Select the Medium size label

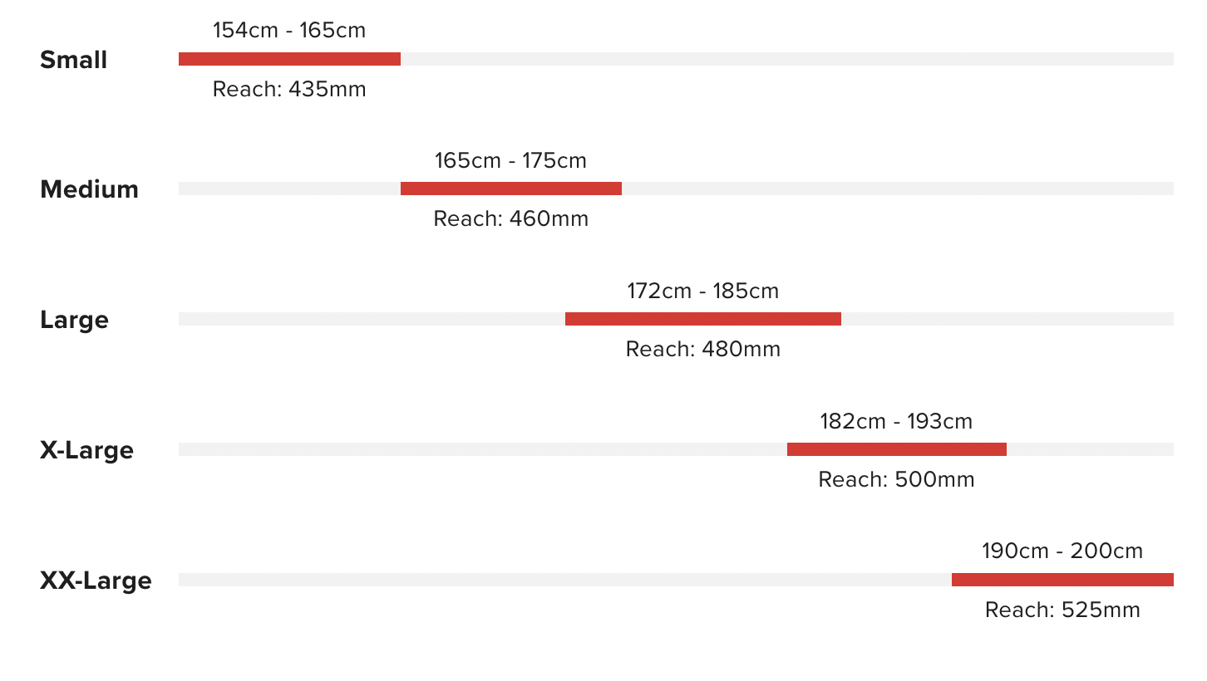(x=90, y=189)
